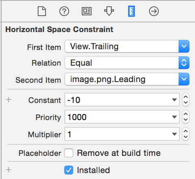Click the plus icon beside Installed
This screenshot has height=179, width=195.
pyautogui.click(x=9, y=170)
